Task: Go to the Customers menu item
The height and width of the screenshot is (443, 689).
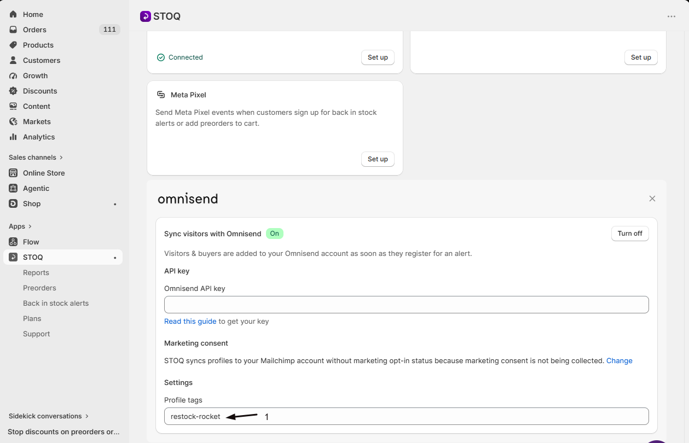Action: tap(42, 60)
